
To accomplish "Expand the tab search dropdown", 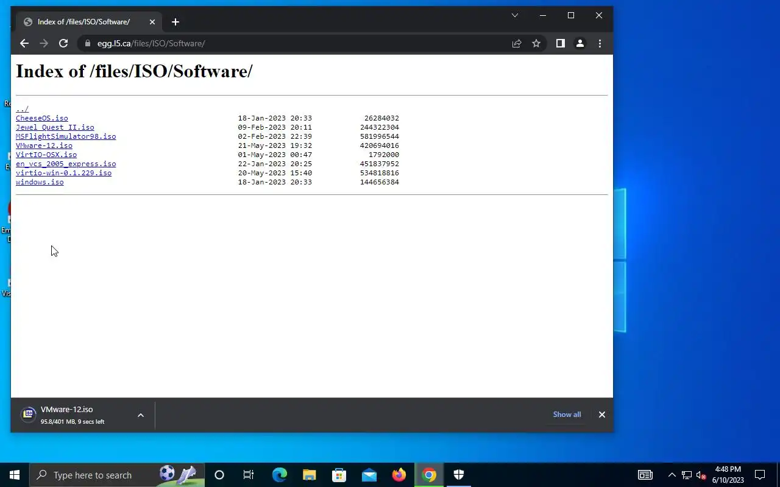I will pyautogui.click(x=515, y=15).
